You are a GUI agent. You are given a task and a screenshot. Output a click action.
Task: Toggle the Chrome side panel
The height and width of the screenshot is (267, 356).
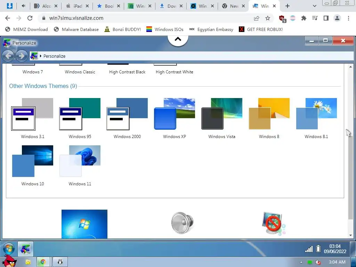(x=326, y=18)
